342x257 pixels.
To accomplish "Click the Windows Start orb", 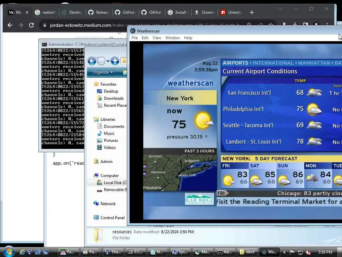I will click(x=9, y=252).
